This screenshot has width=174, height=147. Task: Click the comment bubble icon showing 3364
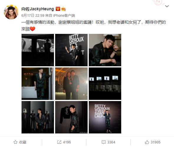point(104,142)
